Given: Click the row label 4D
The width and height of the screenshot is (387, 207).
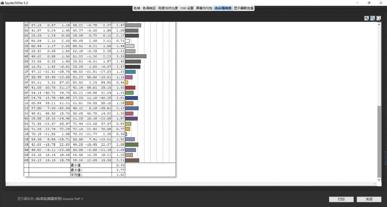Looking at the screenshot, I should [26, 25].
